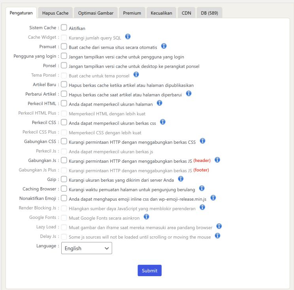
Task: Toggle the Pengguna yang login checkbox
Action: click(64, 56)
